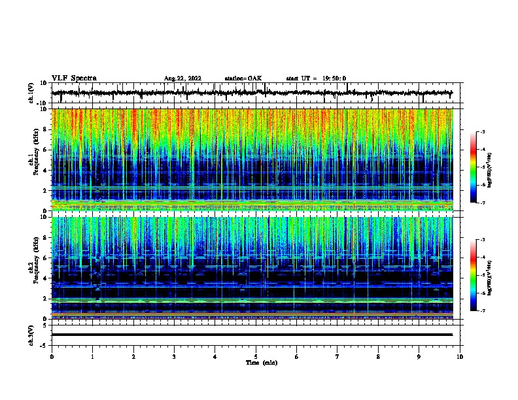The width and height of the screenshot is (518, 400).
Task: Click the "3" tick on the time axis
Action: point(174,357)
